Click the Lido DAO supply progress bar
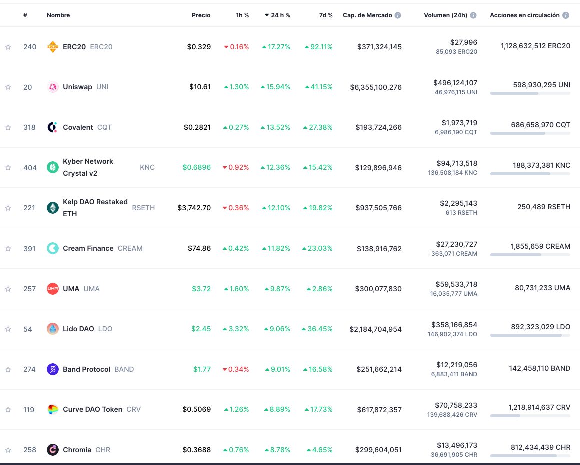Viewport: 580px width, 465px height. click(530, 335)
